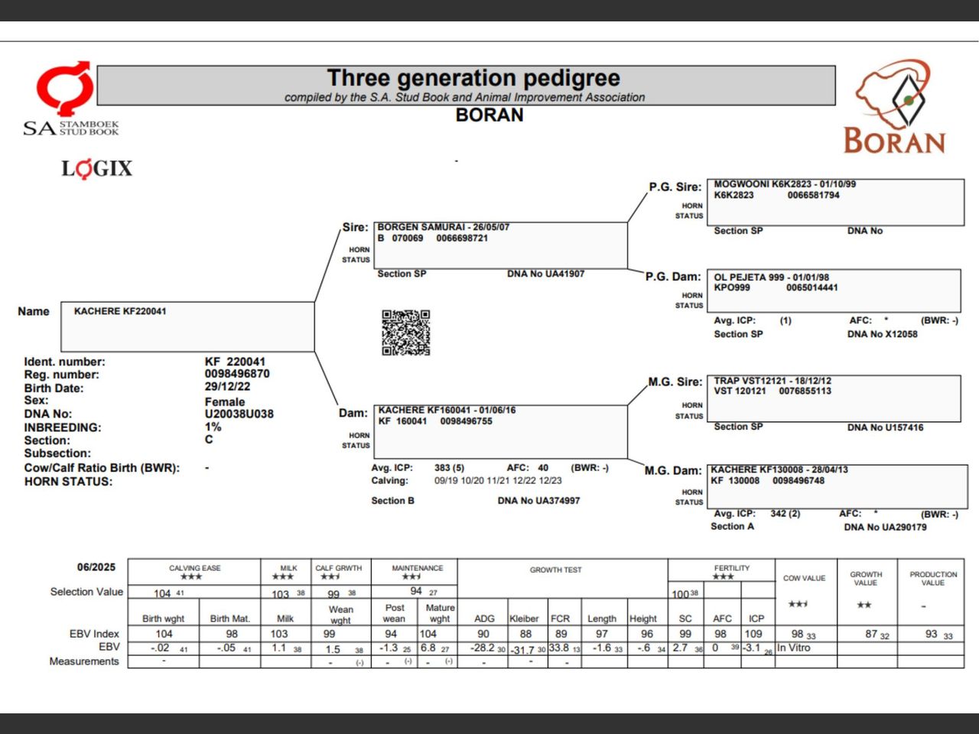Scan the QR code in the pedigree center
This screenshot has width=979, height=734.
coord(406,333)
